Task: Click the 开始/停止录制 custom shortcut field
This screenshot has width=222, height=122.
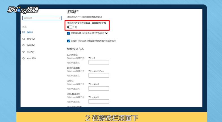Action: pos(99,101)
